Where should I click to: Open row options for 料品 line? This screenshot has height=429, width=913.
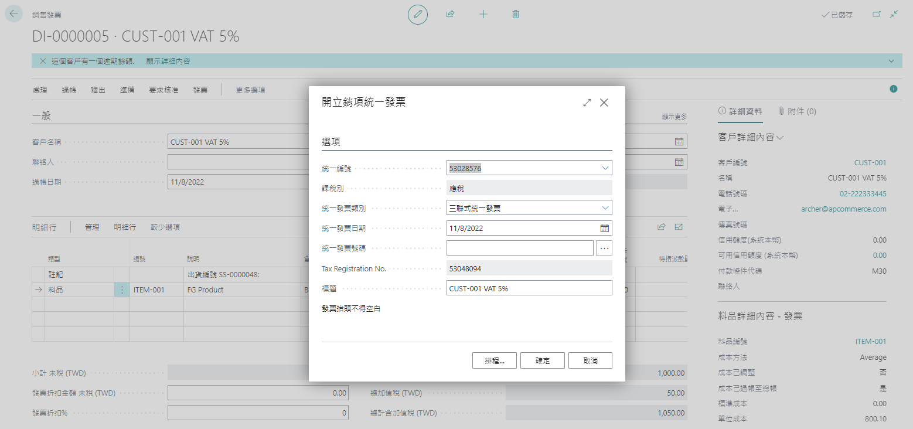click(x=122, y=290)
